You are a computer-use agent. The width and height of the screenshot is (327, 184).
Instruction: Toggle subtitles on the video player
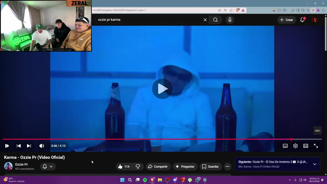pos(285,146)
